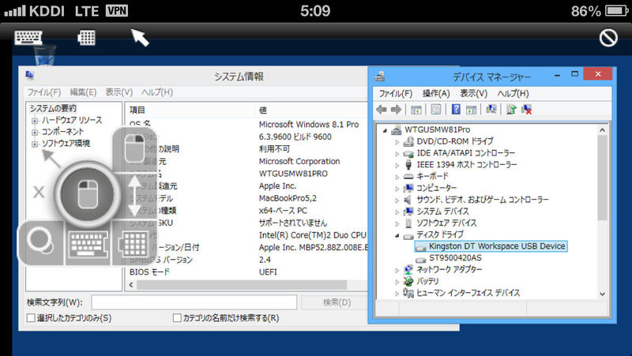Click the action pane toolbar icon
Image resolution: width=632 pixels, height=356 pixels.
471,110
